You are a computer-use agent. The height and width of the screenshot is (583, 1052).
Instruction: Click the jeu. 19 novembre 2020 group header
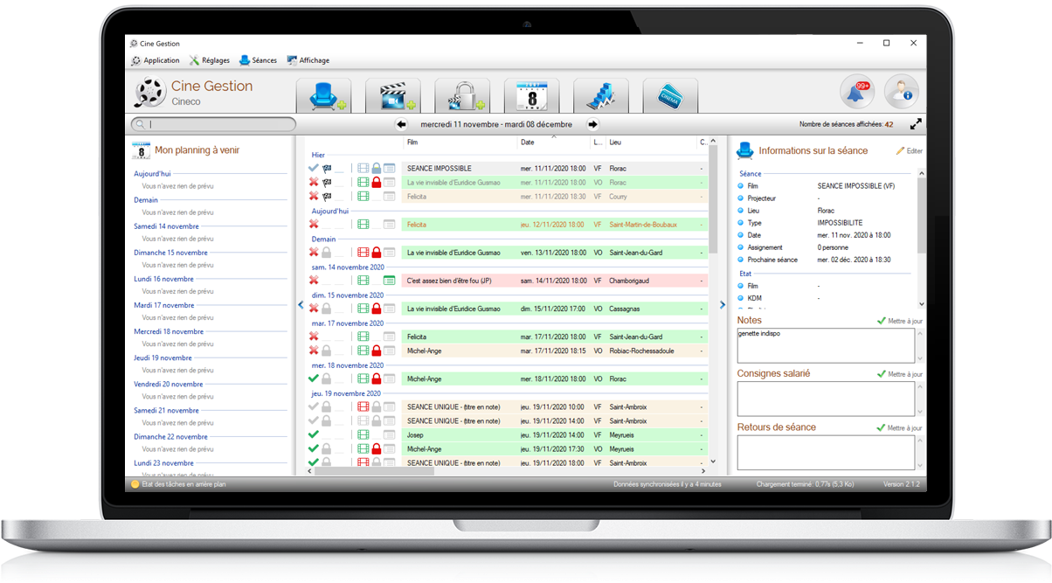348,393
